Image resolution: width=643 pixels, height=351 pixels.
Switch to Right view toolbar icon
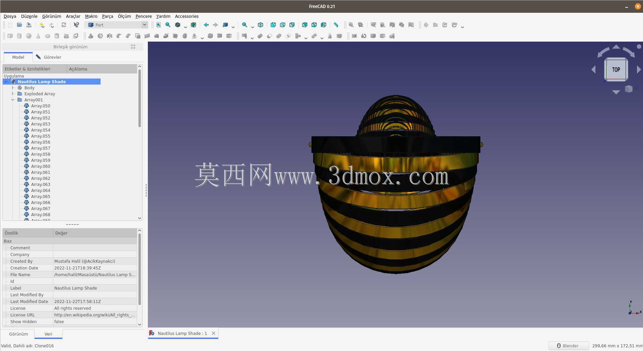tap(292, 25)
